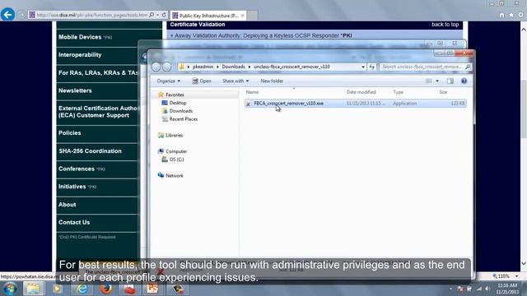
Task: Open Desktop in Favorites
Action: point(178,103)
